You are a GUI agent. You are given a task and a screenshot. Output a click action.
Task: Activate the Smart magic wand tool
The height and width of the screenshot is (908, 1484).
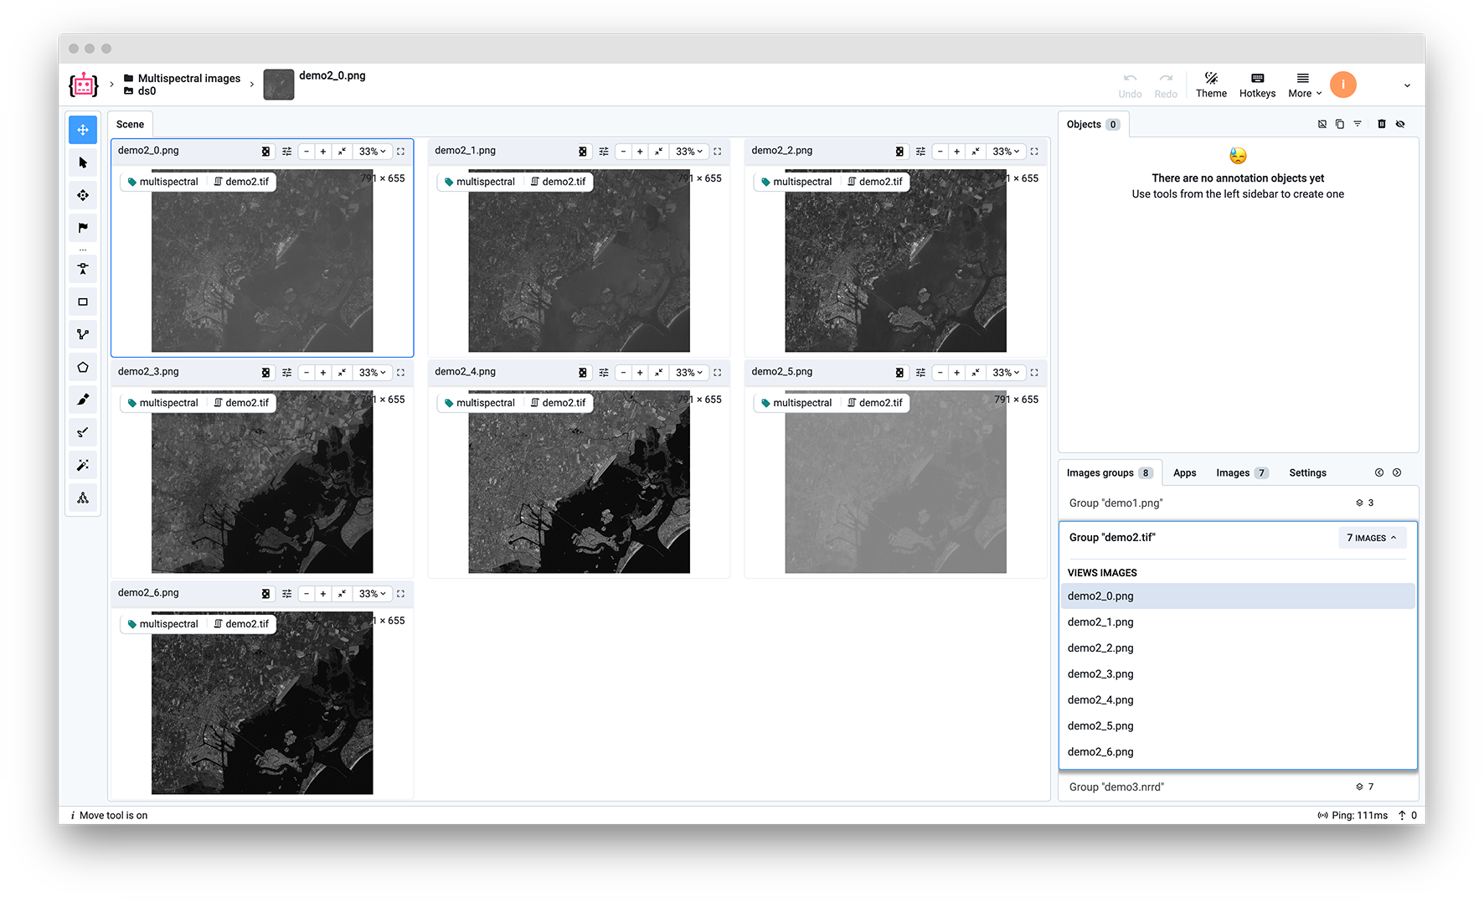(83, 466)
